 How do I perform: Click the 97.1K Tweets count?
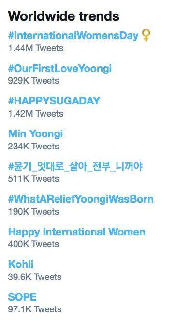click(35, 309)
